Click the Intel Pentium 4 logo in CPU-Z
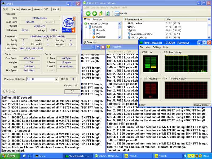 69,24
